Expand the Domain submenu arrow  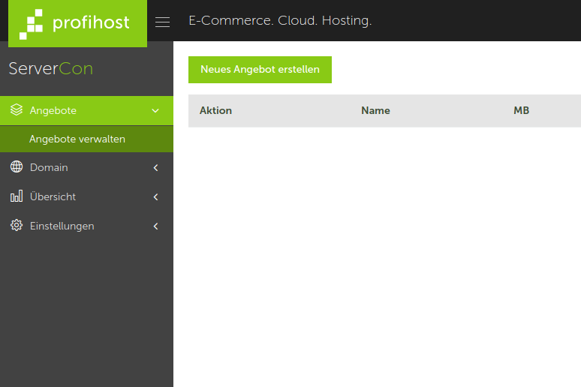155,168
